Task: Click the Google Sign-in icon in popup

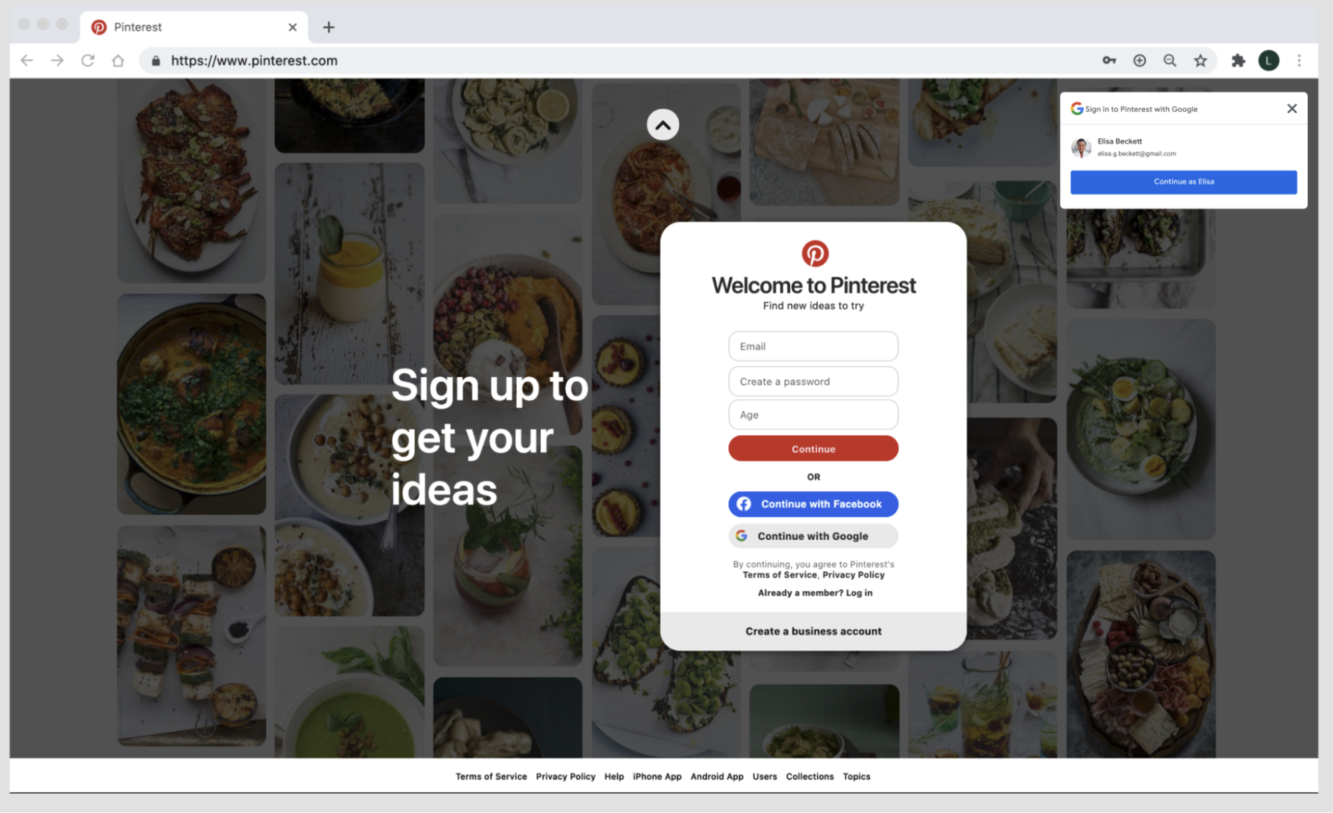Action: pos(1077,107)
